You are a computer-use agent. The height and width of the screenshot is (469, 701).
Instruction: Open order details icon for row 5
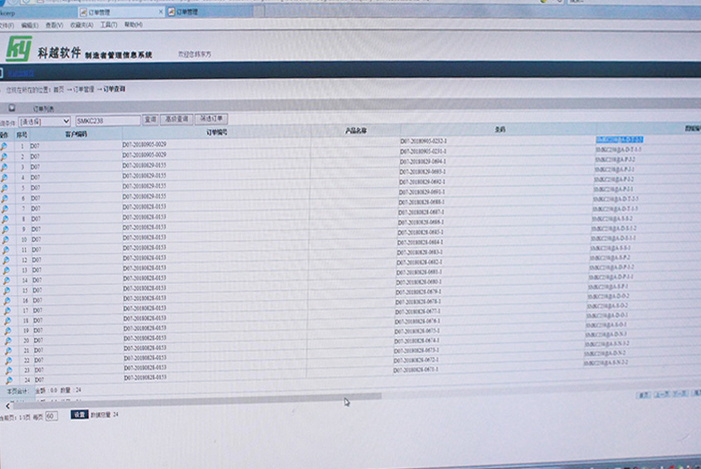(x=4, y=187)
